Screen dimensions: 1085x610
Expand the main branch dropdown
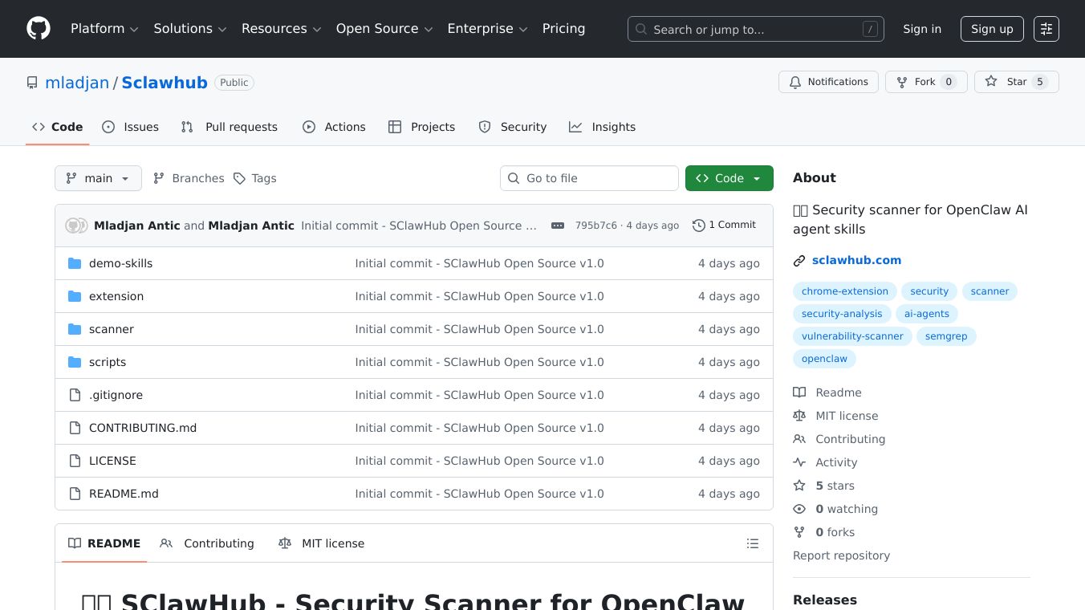pos(98,178)
